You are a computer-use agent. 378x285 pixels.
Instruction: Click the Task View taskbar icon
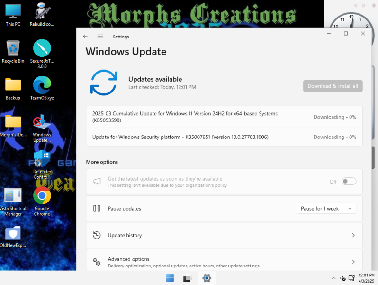pyautogui.click(x=188, y=278)
